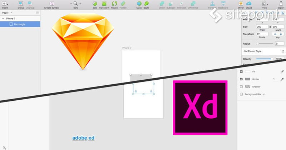286x150 pixels.
Task: Select the iPhone 7 layer row
Action: (20, 19)
